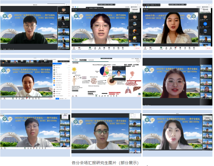Turn off camera in mirrored meeting toolbar
Screen dimensions: 214x166
click(x=150, y=48)
